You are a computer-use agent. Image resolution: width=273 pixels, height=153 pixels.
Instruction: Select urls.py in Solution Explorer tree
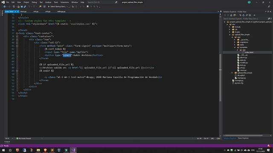[x=242, y=68]
